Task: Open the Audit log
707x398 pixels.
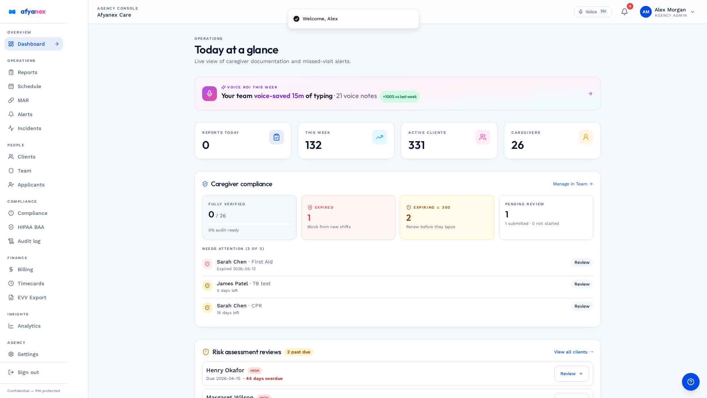Action: (x=34, y=241)
